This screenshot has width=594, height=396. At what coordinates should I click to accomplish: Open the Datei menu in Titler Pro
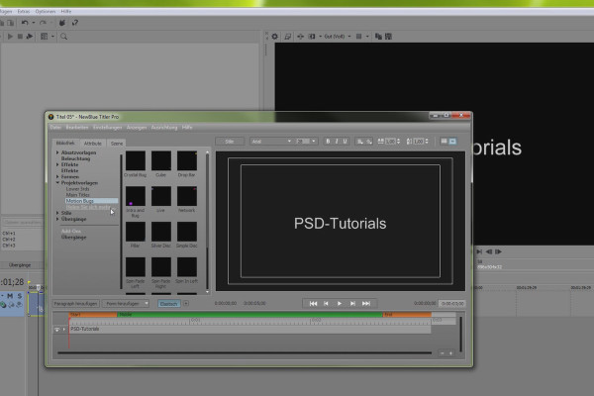pyautogui.click(x=55, y=128)
